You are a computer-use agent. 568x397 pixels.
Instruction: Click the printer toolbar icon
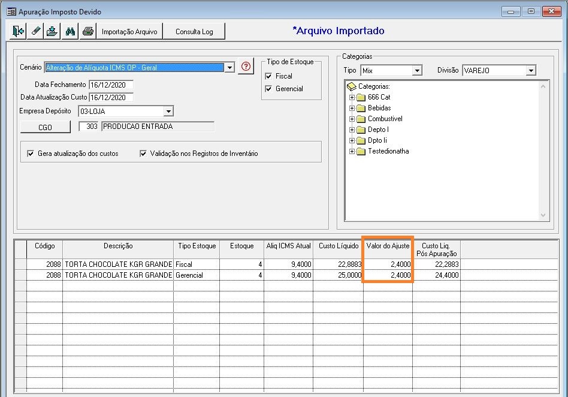(x=87, y=31)
